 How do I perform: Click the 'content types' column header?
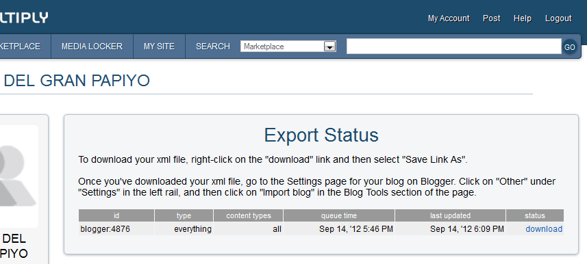click(249, 215)
